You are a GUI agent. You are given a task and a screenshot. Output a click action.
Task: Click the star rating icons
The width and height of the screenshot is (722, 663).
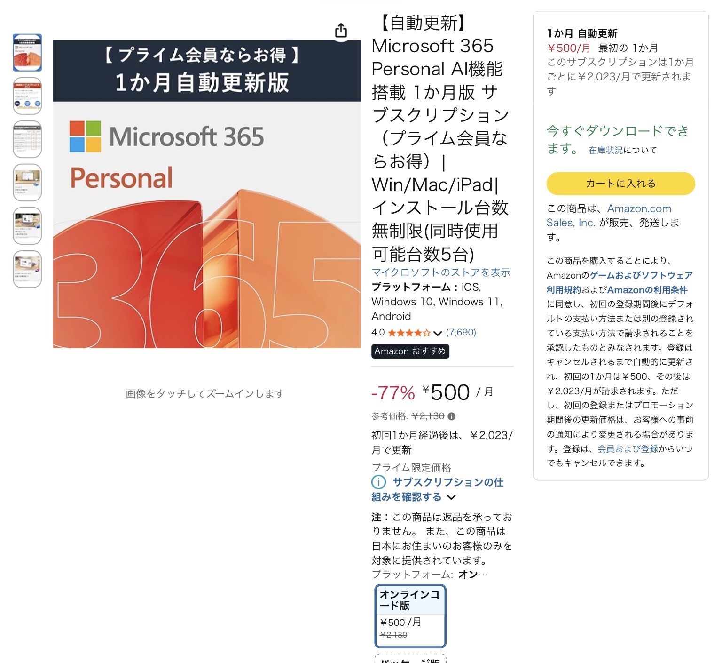(x=409, y=333)
